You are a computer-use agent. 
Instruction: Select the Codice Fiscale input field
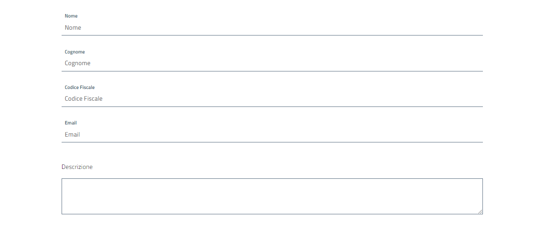click(272, 99)
